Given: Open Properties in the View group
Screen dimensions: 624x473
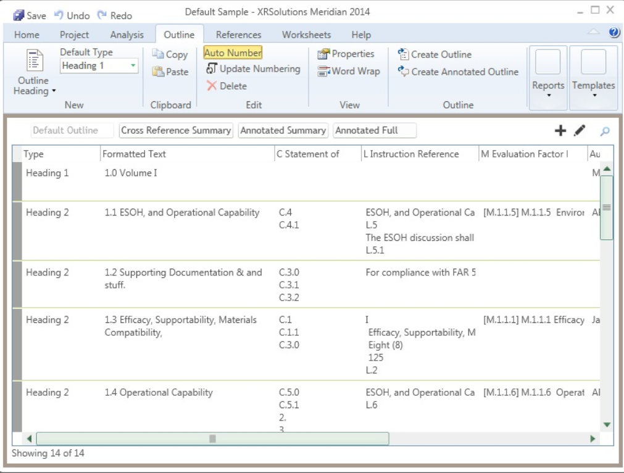Looking at the screenshot, I should click(x=346, y=54).
